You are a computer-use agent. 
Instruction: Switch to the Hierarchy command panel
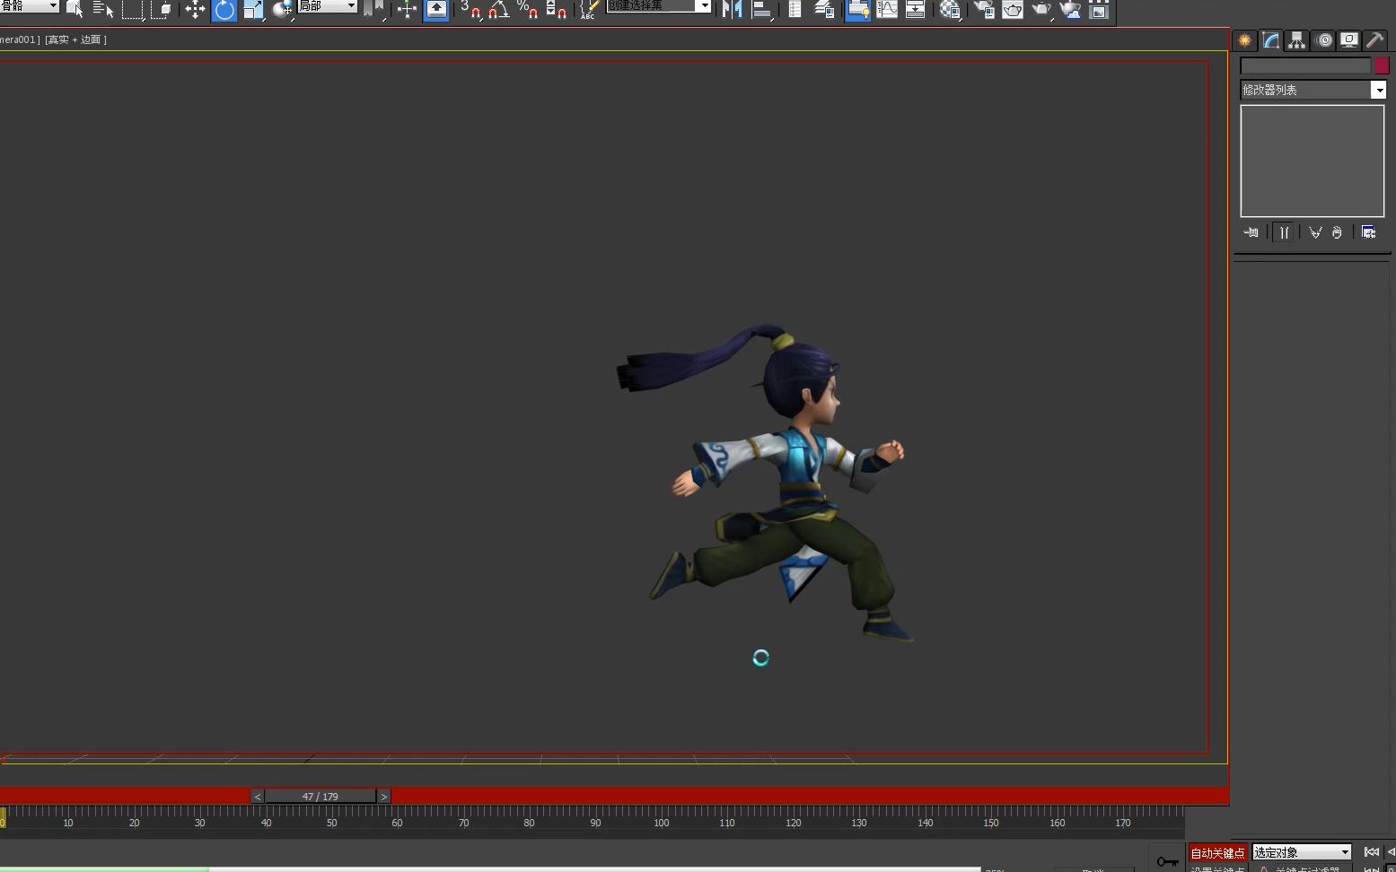[x=1296, y=39]
